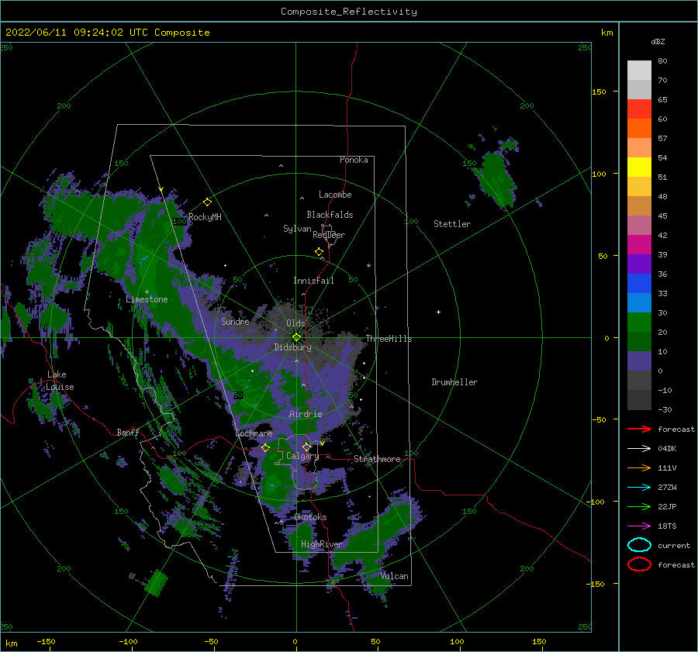Click the 39 dBZ magenta color swatch
698x652 pixels.
[x=639, y=245]
